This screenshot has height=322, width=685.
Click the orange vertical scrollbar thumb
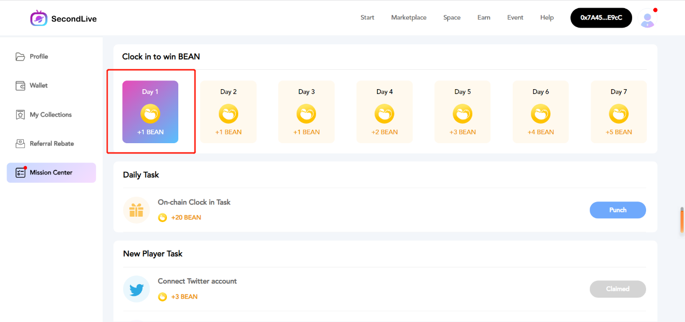682,220
